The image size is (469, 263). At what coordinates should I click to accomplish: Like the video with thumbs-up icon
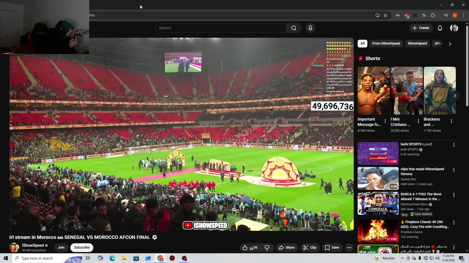click(250, 248)
